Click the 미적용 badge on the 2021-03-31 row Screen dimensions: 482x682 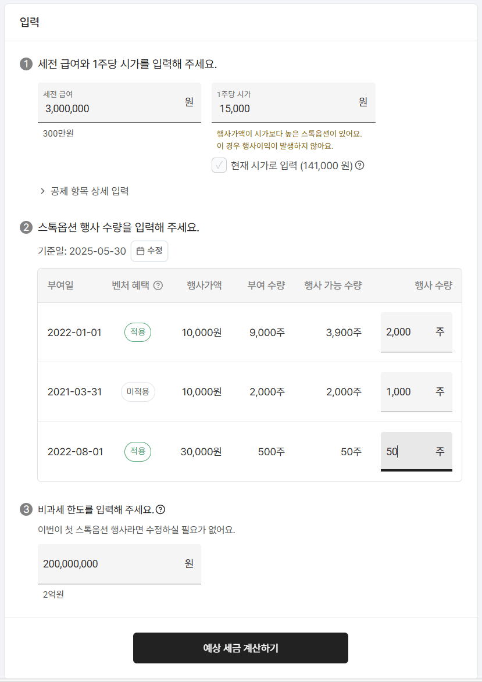(x=137, y=392)
